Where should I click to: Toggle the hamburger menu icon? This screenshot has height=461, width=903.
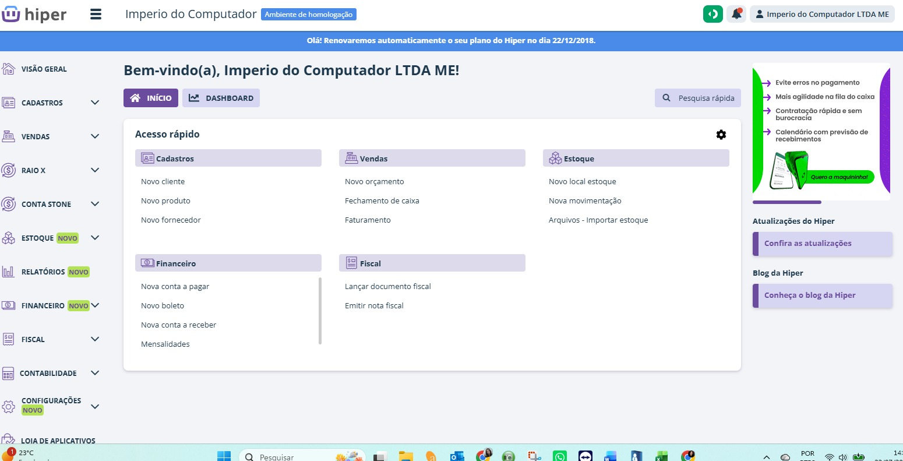96,14
